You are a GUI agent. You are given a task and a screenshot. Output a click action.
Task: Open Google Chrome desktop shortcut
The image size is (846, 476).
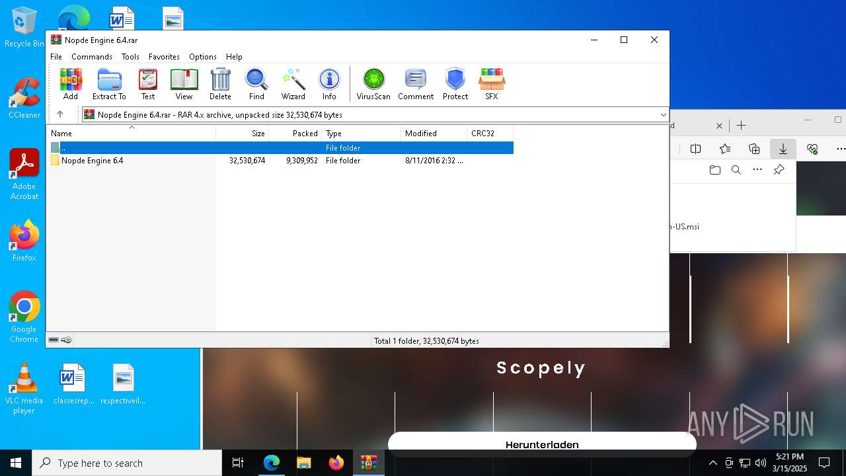24,317
